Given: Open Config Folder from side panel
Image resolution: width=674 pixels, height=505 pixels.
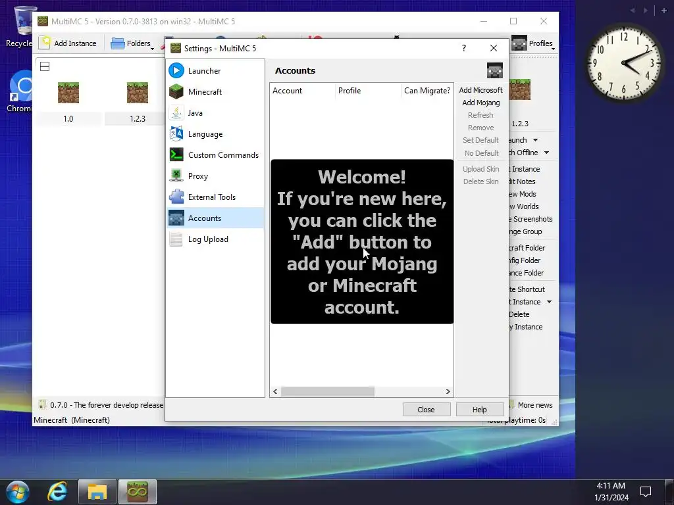Looking at the screenshot, I should tap(525, 260).
